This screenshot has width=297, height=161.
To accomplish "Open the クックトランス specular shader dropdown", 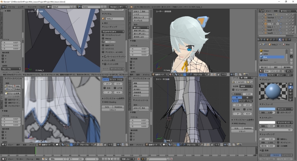I will tap(285, 122).
